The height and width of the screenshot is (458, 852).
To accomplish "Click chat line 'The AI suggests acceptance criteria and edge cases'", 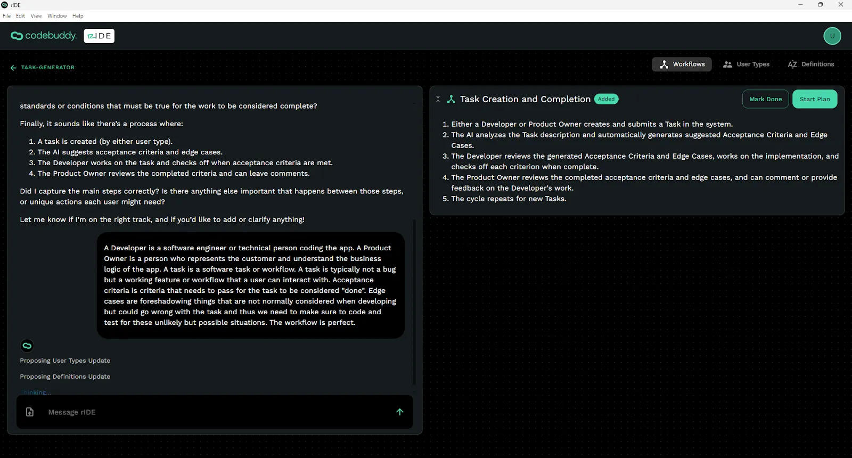I will [130, 152].
